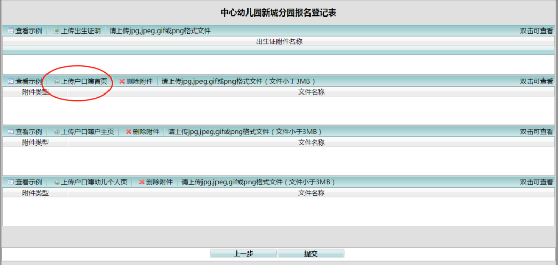Open 查看示例 beside 上传户口簿户主页
The image size is (558, 265).
(x=24, y=132)
